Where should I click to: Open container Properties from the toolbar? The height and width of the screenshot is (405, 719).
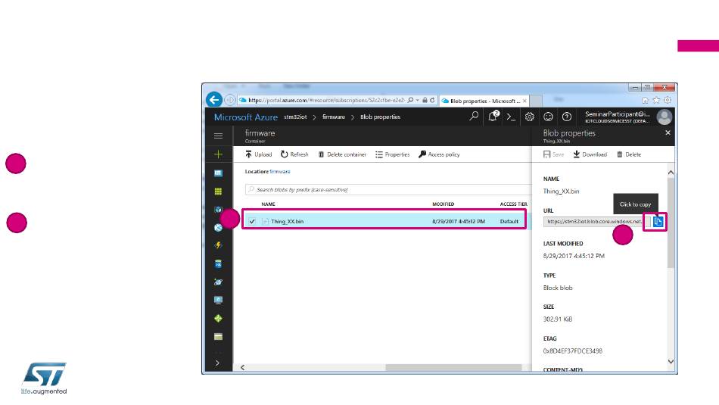(393, 154)
